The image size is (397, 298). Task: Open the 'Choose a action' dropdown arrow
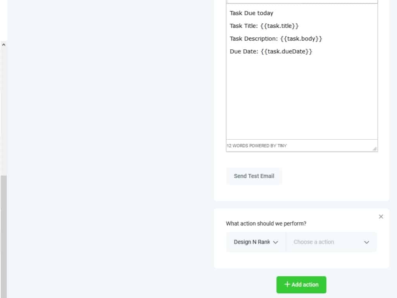tap(366, 242)
